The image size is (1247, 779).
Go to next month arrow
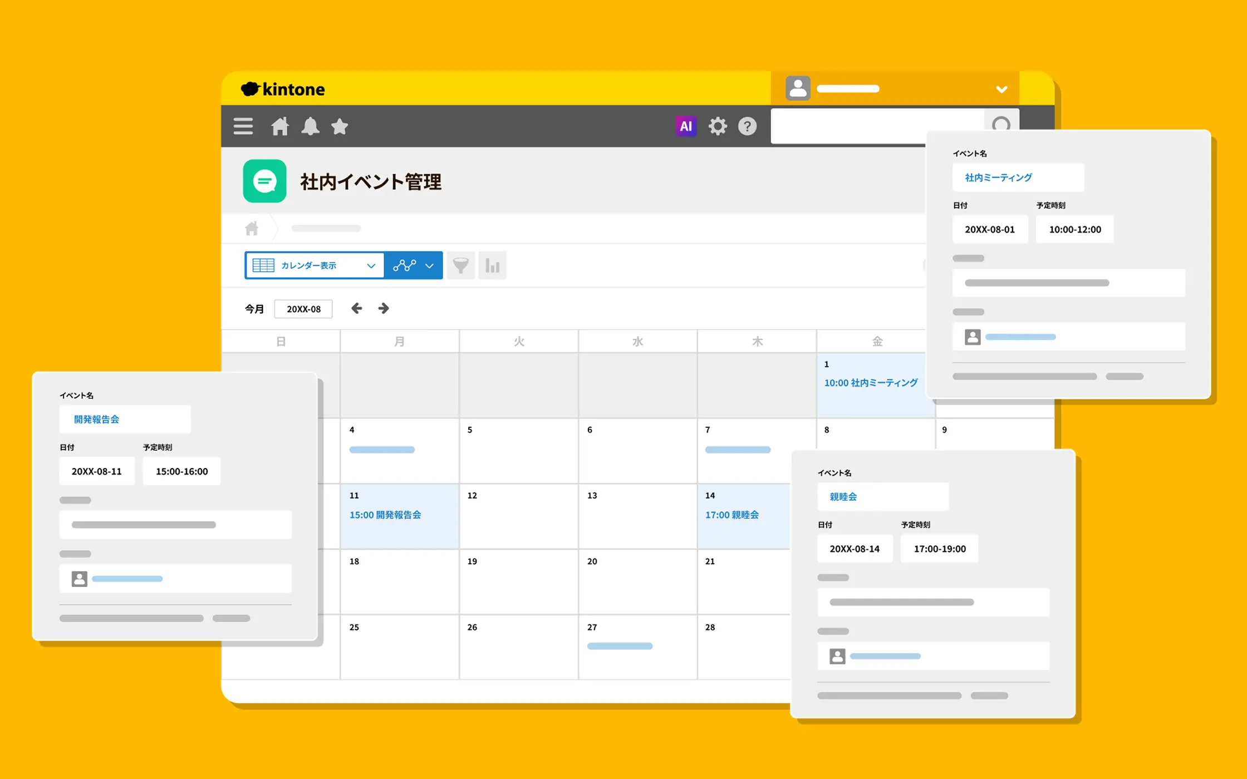coord(384,308)
